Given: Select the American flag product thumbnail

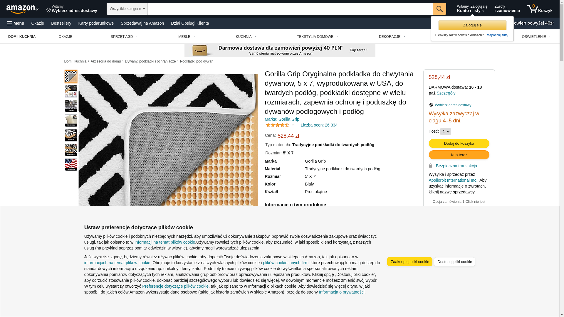Looking at the screenshot, I should [x=71, y=165].
